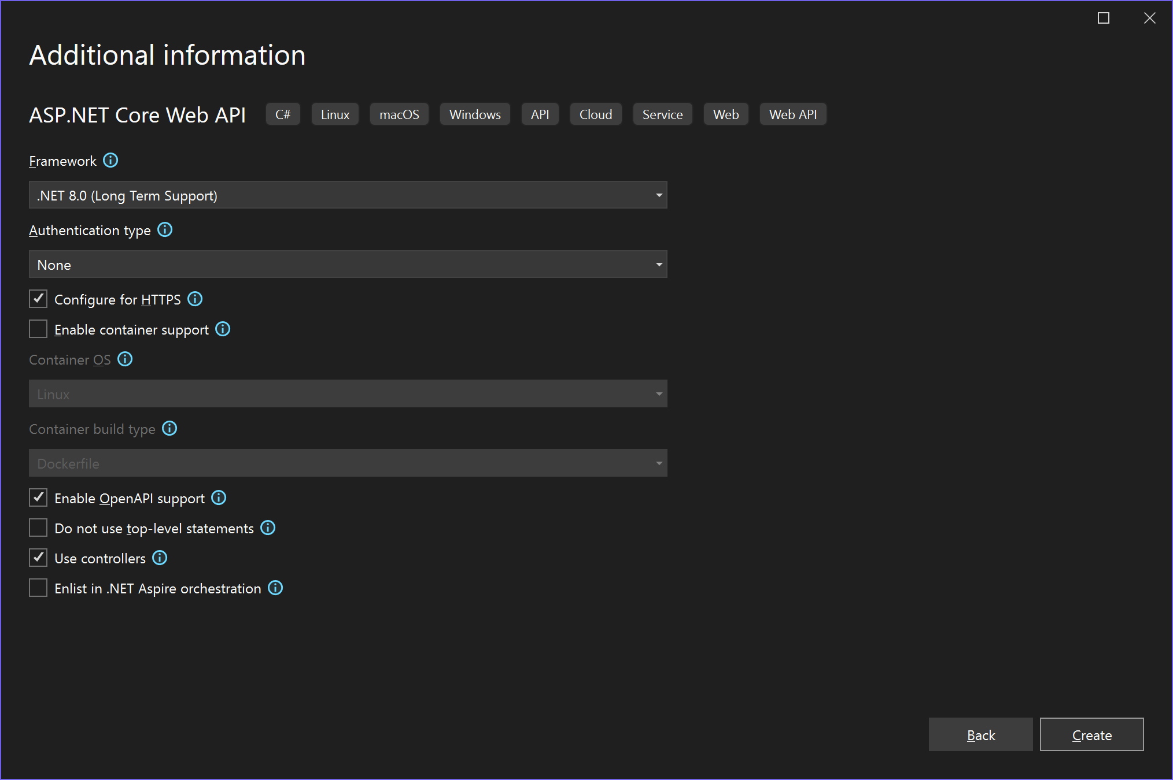The height and width of the screenshot is (780, 1173).
Task: Open the Framework dropdown
Action: (x=348, y=195)
